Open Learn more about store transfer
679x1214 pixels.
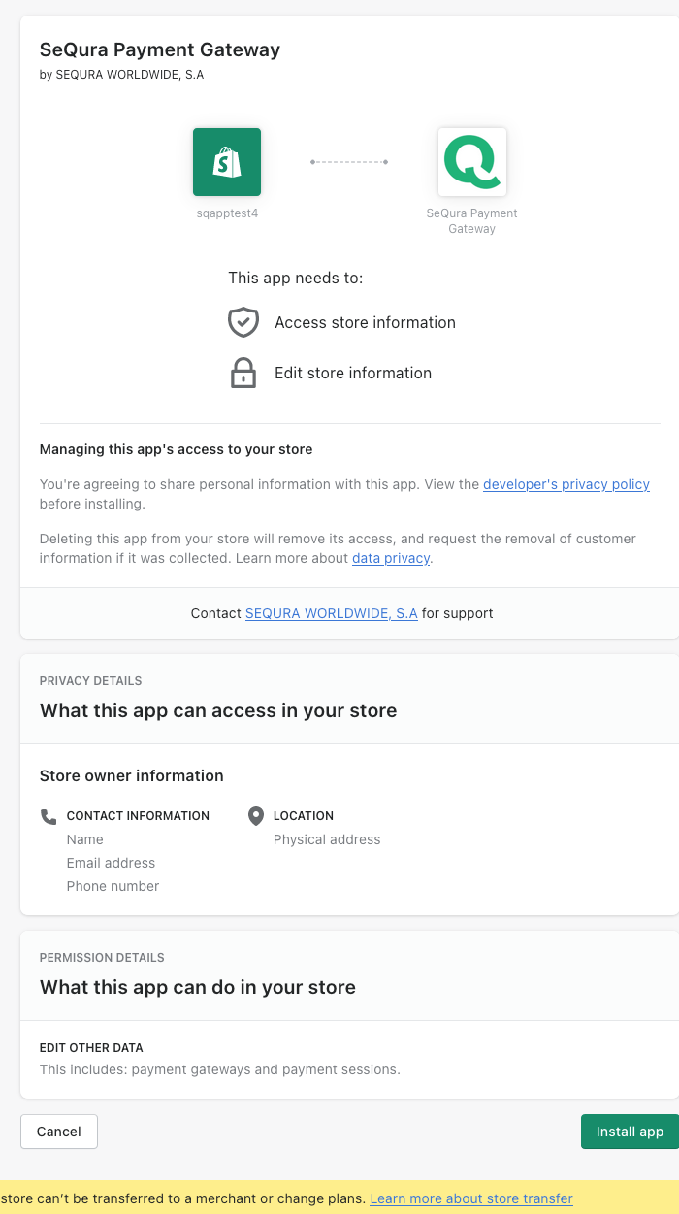click(471, 1198)
